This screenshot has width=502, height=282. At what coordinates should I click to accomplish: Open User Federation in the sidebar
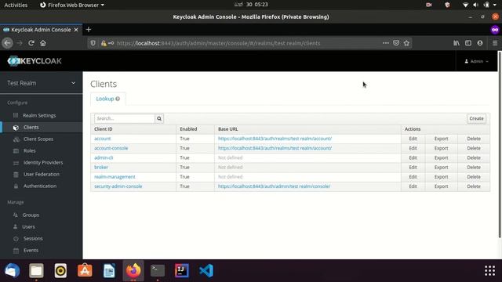tap(42, 174)
